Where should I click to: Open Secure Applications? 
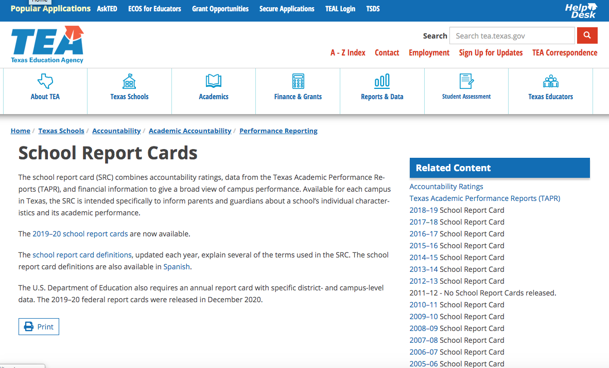[x=287, y=9]
